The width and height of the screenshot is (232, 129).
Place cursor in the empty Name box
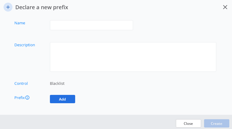91,25
